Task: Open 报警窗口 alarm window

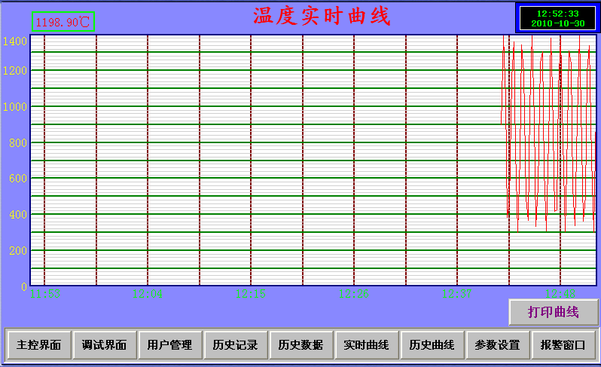Action: coord(563,344)
